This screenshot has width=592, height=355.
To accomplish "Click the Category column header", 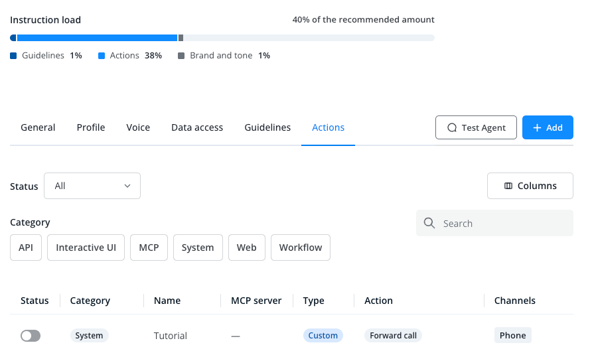I will [x=90, y=301].
